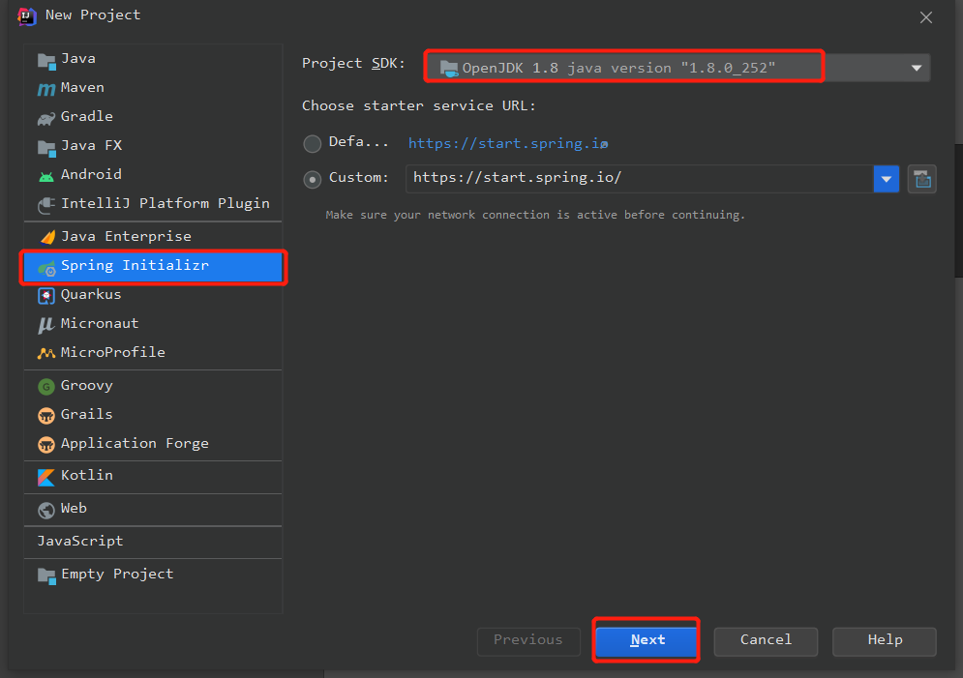963x678 pixels.
Task: Click the Cancel button
Action: click(x=766, y=640)
